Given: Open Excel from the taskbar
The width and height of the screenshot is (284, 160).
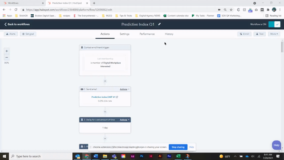Looking at the screenshot, I should pyautogui.click(x=178, y=156).
